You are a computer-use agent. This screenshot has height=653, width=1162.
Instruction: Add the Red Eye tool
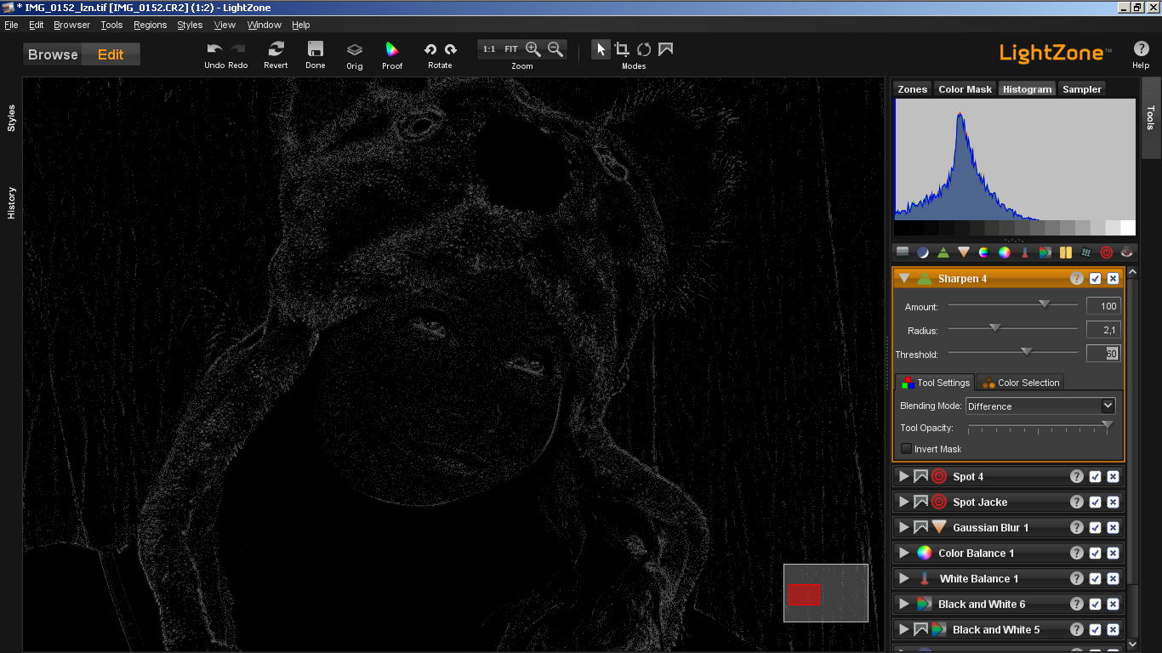pyautogui.click(x=1126, y=253)
